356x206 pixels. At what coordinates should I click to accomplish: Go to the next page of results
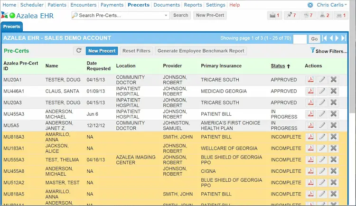pyautogui.click(x=337, y=38)
